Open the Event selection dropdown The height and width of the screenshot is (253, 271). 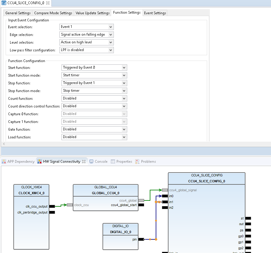(x=111, y=27)
